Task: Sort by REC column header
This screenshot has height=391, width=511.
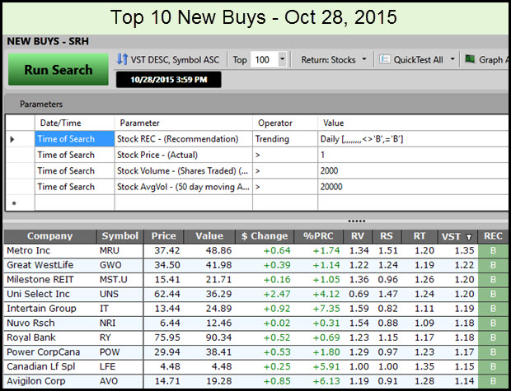Action: pyautogui.click(x=493, y=236)
